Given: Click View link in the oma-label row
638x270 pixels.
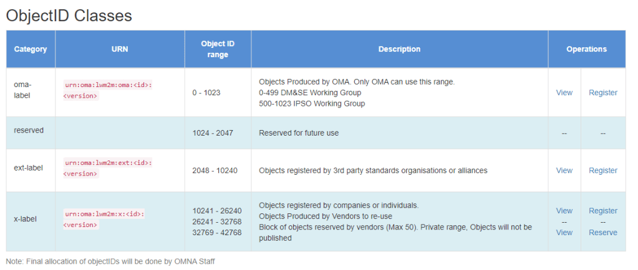Looking at the screenshot, I should click(x=564, y=93).
